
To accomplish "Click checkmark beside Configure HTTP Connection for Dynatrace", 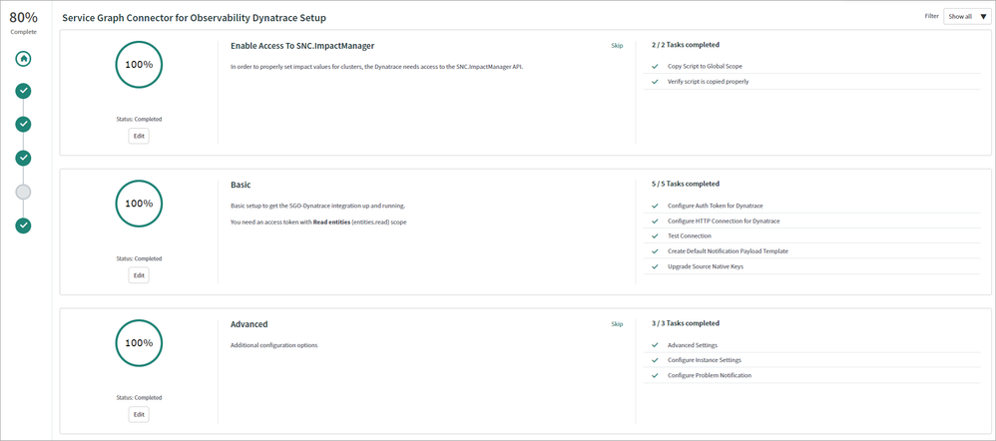I will [x=655, y=221].
